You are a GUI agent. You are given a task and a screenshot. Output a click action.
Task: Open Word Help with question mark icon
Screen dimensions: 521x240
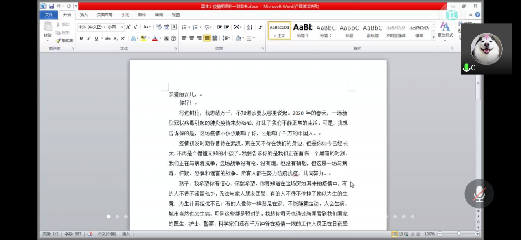(477, 15)
